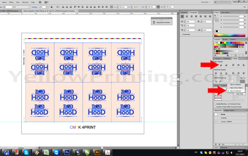The image size is (248, 156).
Task: Click Vertical Distribute Center in Align panel
Action: point(221,73)
